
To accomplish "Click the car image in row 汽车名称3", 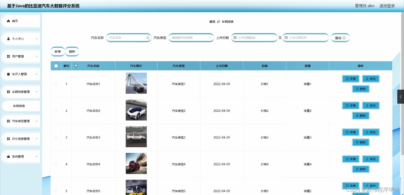I will (136, 137).
